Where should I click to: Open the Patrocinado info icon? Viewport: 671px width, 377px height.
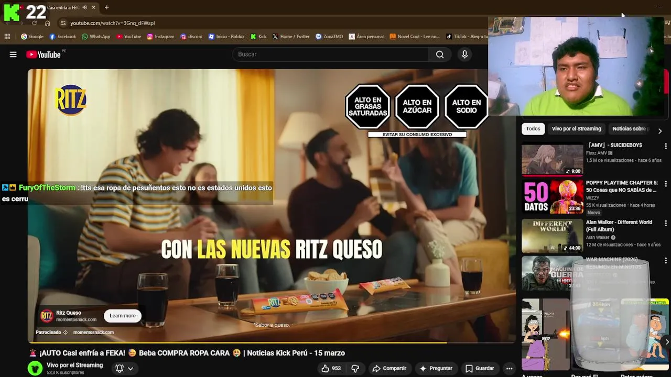pos(66,332)
